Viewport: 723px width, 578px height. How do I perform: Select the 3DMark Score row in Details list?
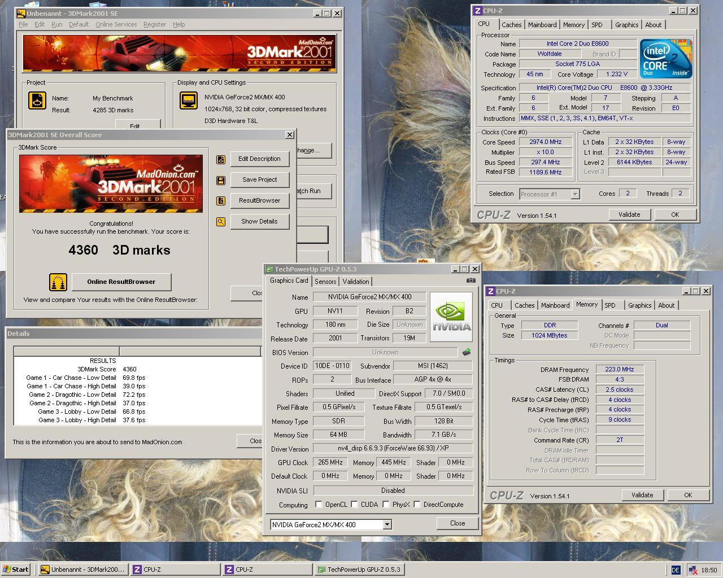click(138, 369)
